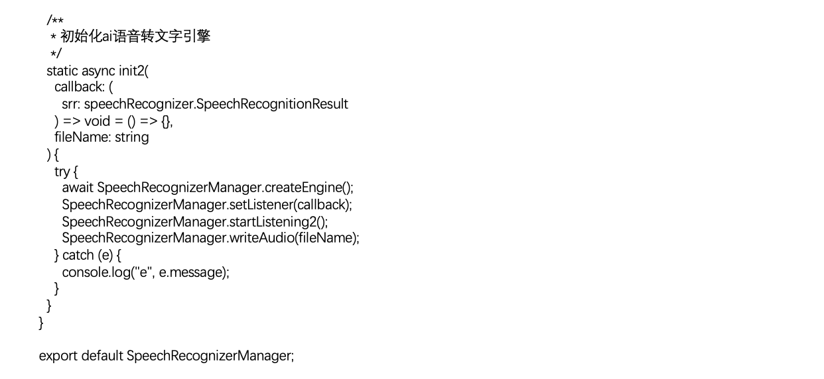Image resolution: width=824 pixels, height=379 pixels.
Task: Click the startListening2() call line
Action: pyautogui.click(x=195, y=221)
